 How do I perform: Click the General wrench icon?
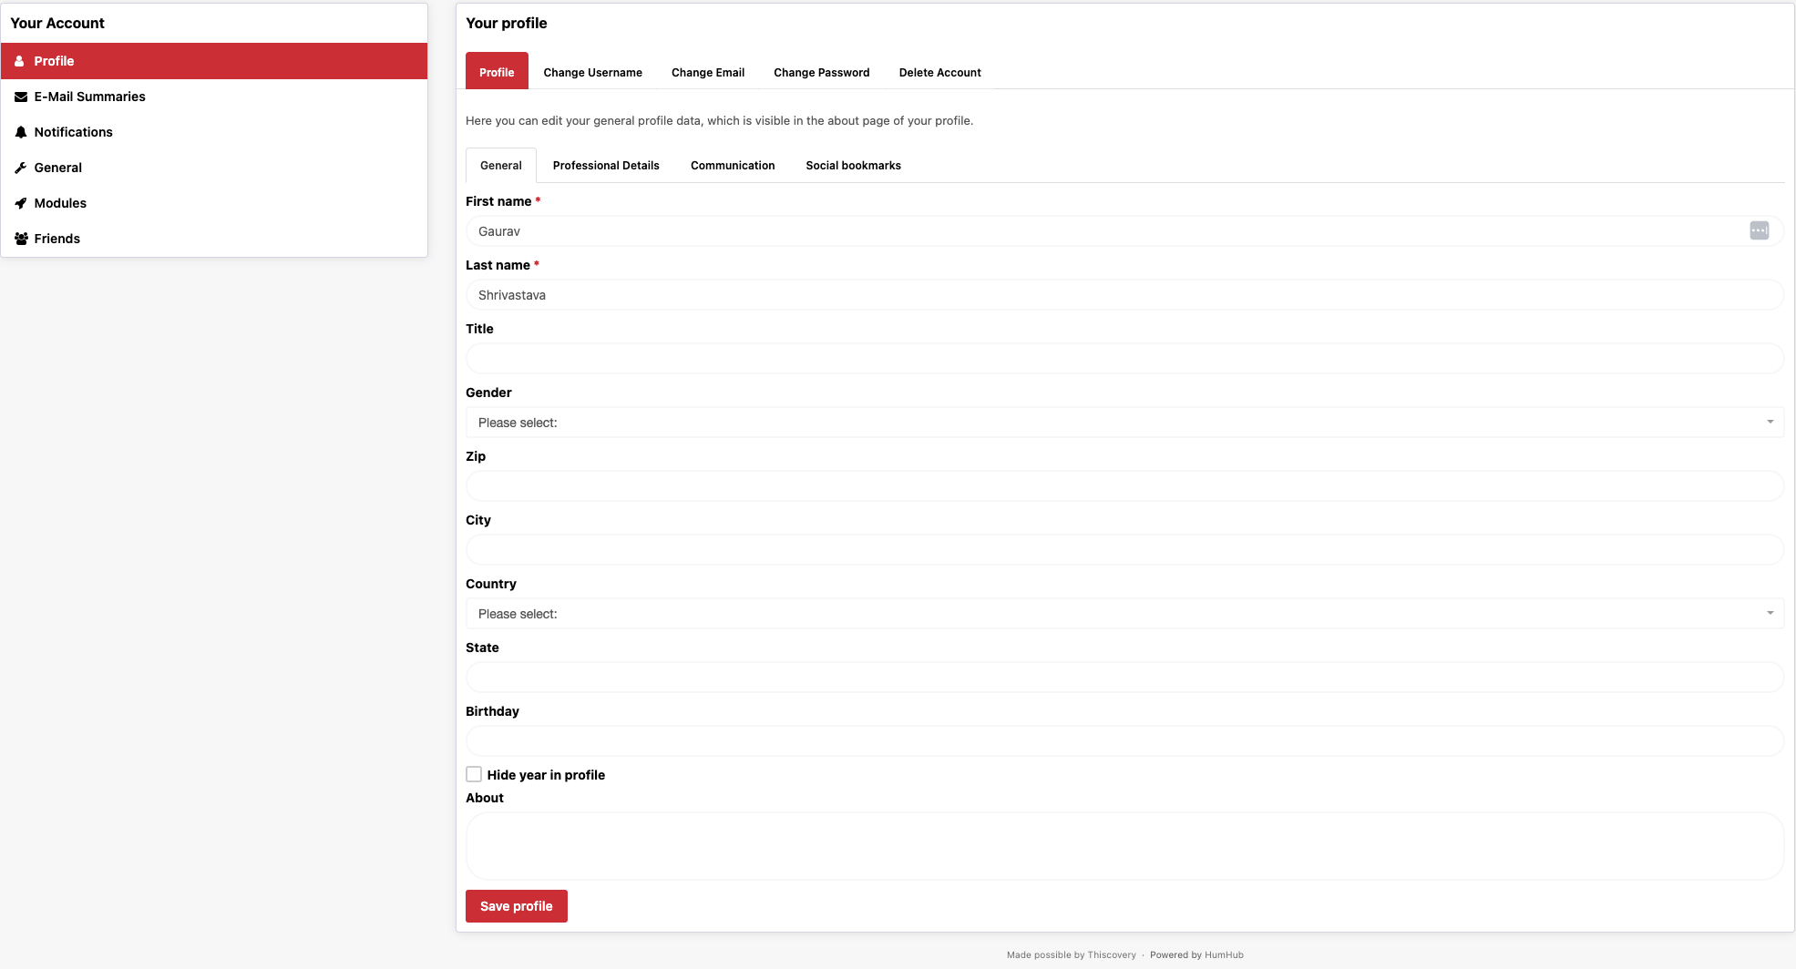coord(21,168)
